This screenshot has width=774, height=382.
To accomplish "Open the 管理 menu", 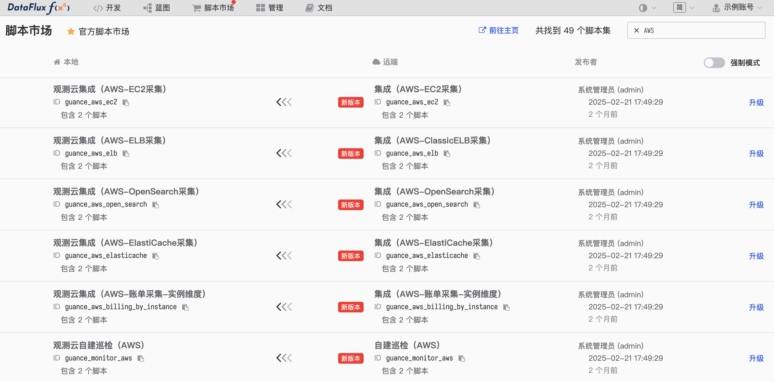I will pyautogui.click(x=270, y=8).
